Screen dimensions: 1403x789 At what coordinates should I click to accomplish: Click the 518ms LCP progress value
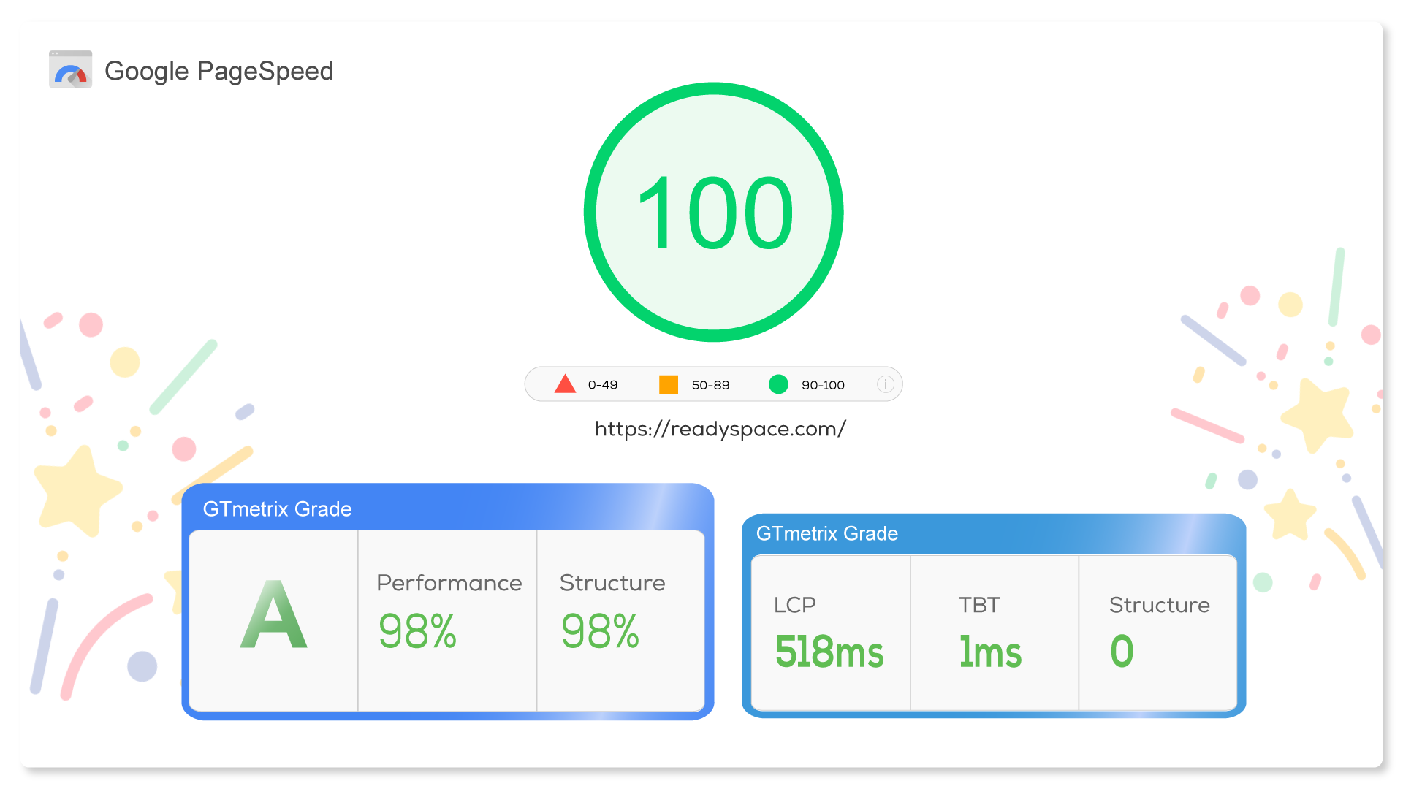[x=829, y=652]
